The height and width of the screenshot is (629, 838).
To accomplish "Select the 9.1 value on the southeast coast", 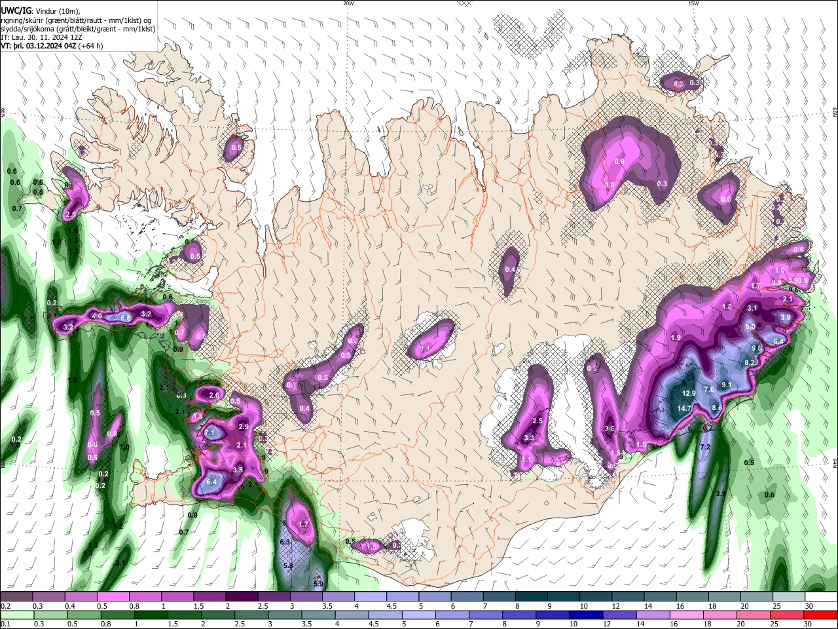I will coord(726,385).
